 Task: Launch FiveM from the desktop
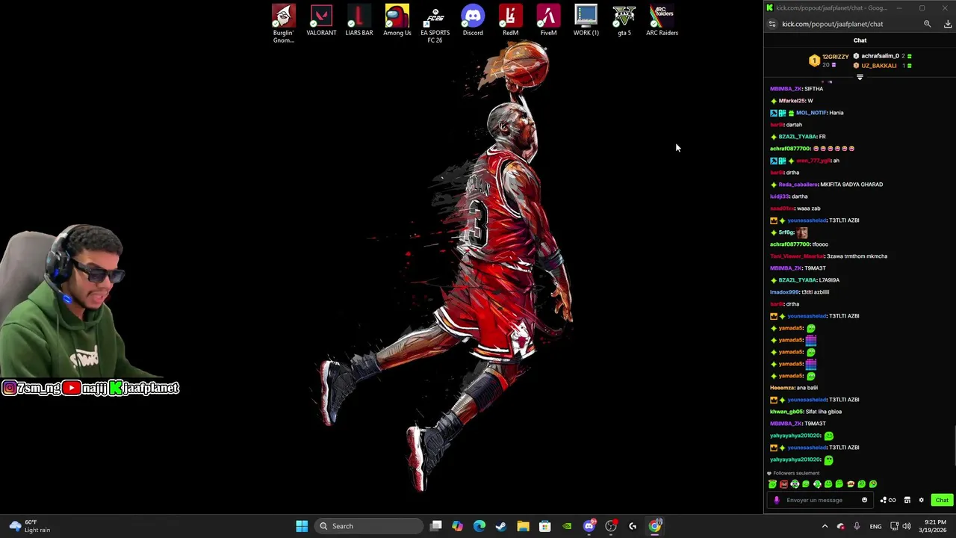coord(548,21)
